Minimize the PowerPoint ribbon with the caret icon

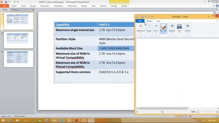(214, 6)
